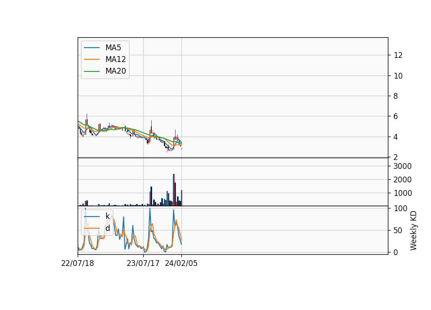The height and width of the screenshot is (310, 431).
Task: Click the blue MA5 legend line sample
Action: tap(92, 48)
